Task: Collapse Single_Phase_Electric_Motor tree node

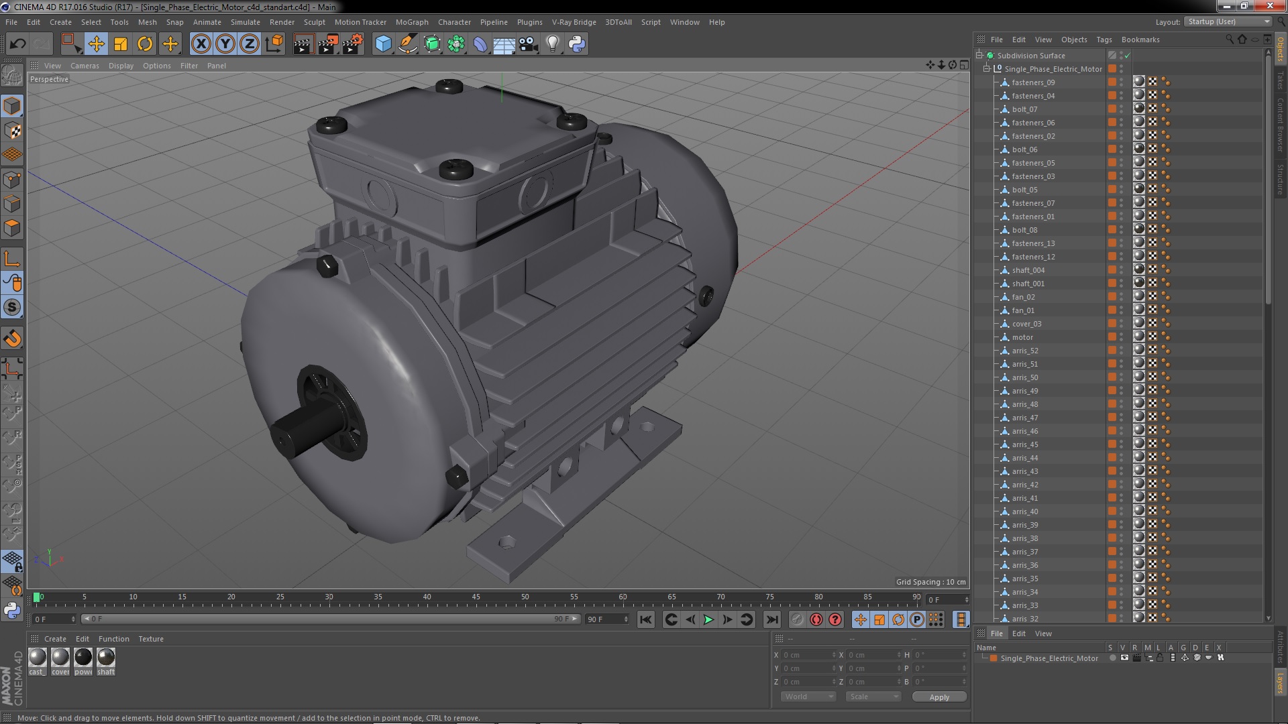Action: pyautogui.click(x=987, y=69)
